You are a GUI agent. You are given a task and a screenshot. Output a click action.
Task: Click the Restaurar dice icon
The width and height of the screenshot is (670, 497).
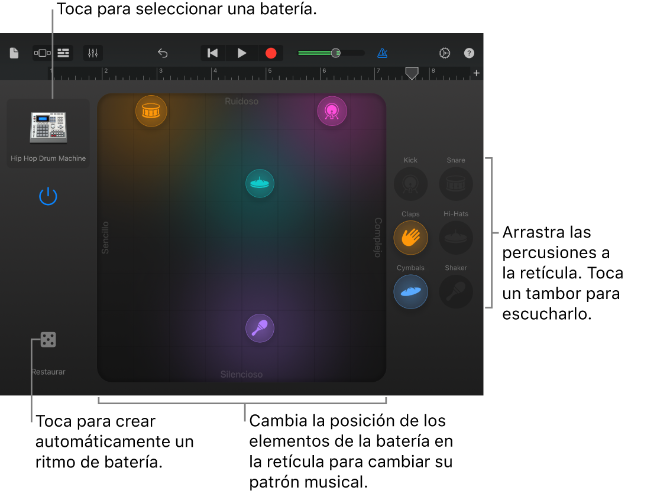click(47, 339)
